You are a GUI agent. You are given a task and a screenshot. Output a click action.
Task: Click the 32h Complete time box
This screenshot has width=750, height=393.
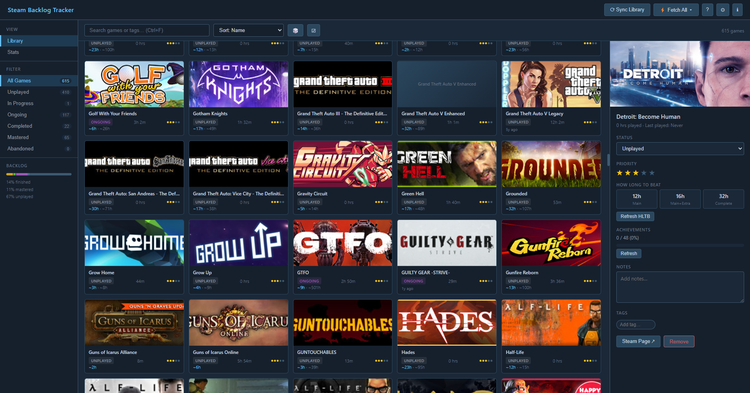(x=723, y=199)
